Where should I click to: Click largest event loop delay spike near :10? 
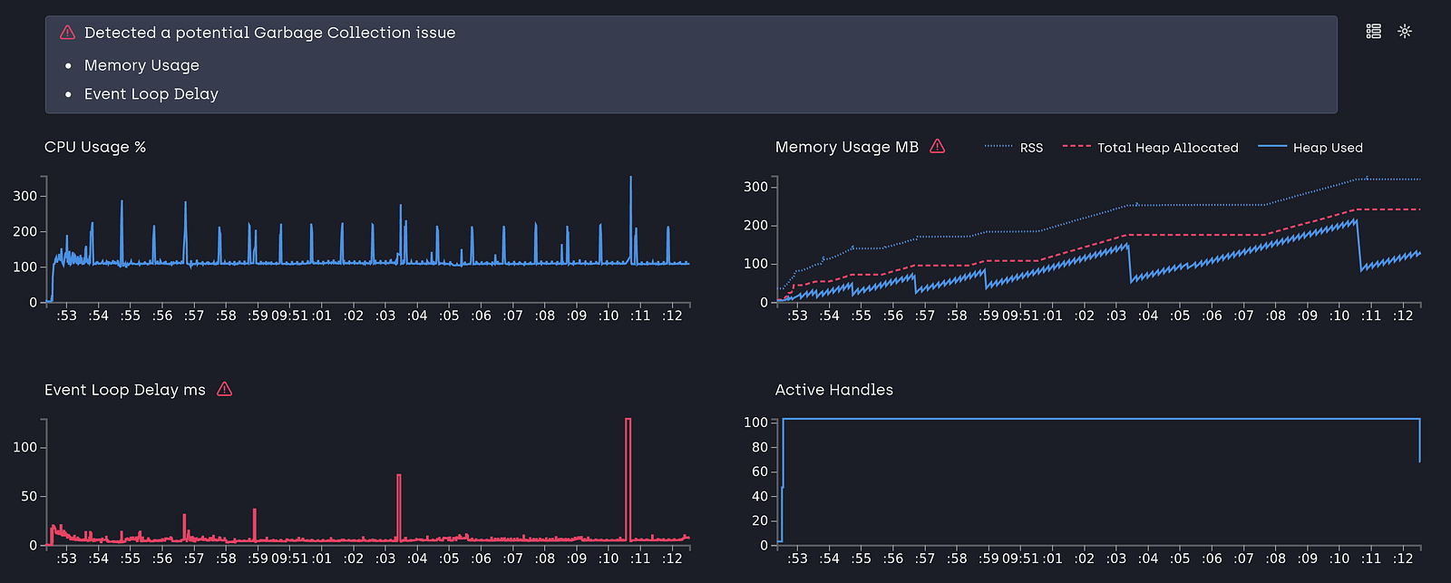coord(628,479)
